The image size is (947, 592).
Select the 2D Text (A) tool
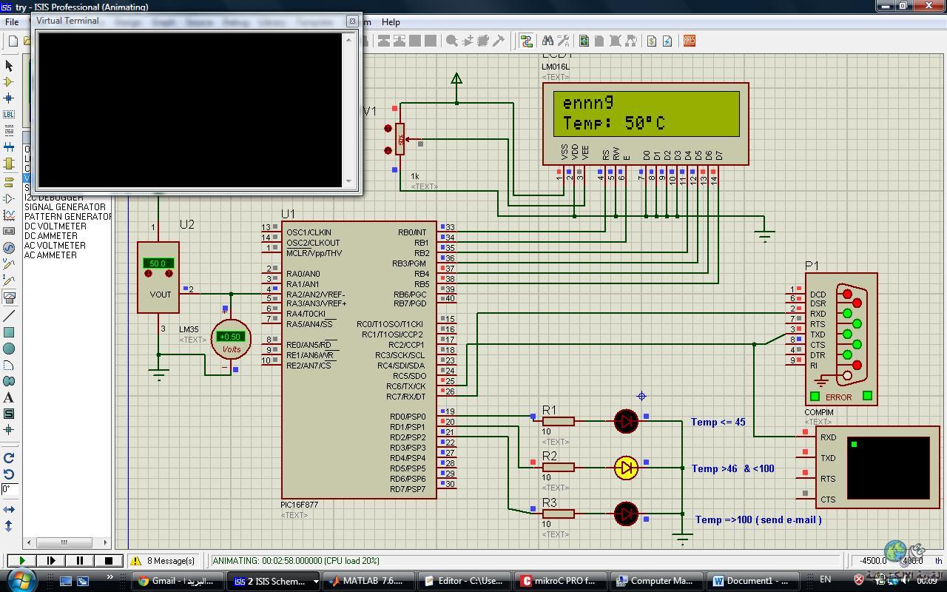coord(9,397)
